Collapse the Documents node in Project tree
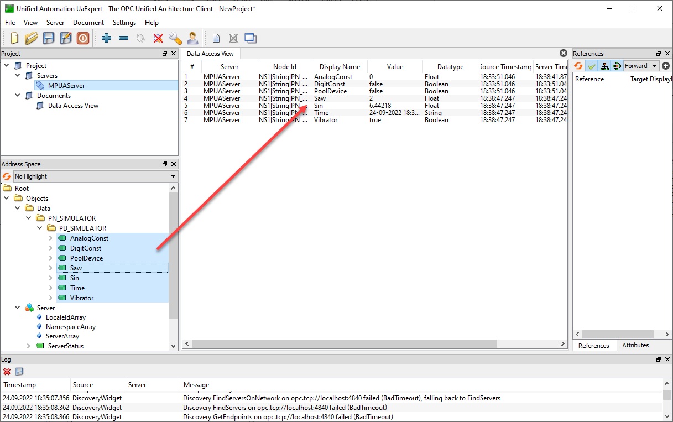 18,96
